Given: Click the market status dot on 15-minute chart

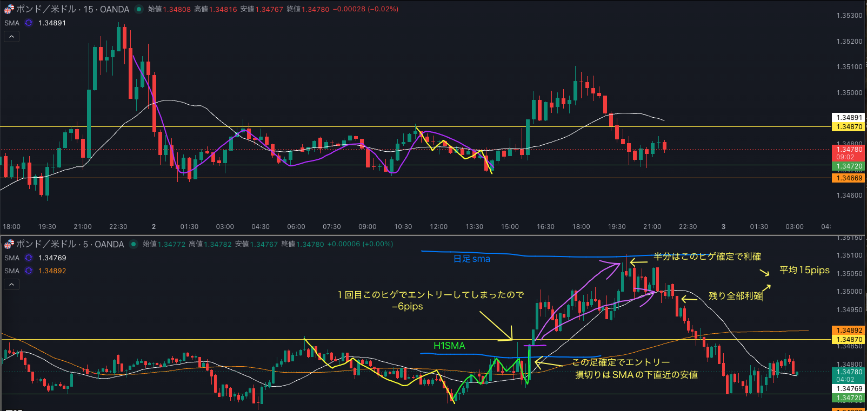Looking at the screenshot, I should pos(139,9).
